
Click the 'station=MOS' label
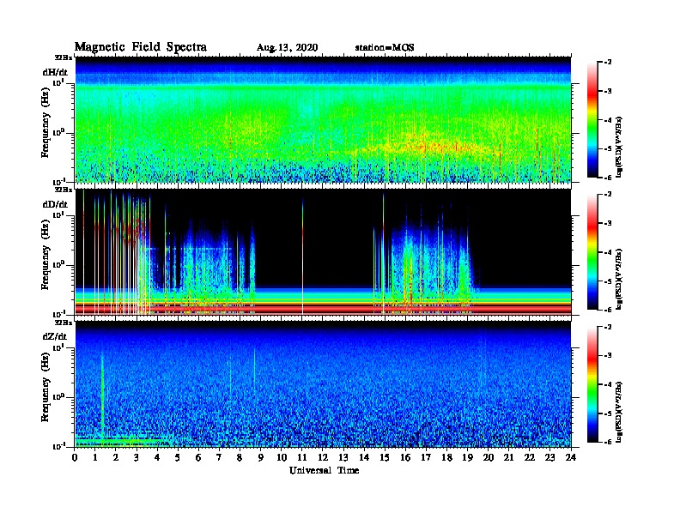385,48
